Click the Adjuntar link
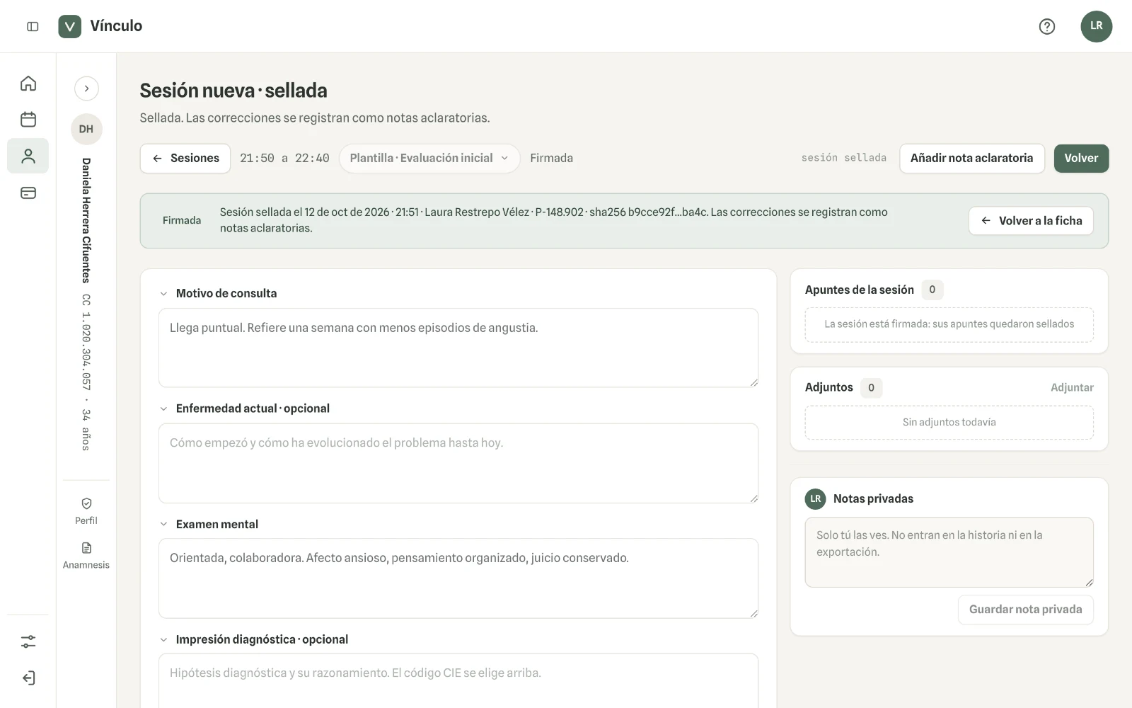Image resolution: width=1132 pixels, height=708 pixels. 1072,387
